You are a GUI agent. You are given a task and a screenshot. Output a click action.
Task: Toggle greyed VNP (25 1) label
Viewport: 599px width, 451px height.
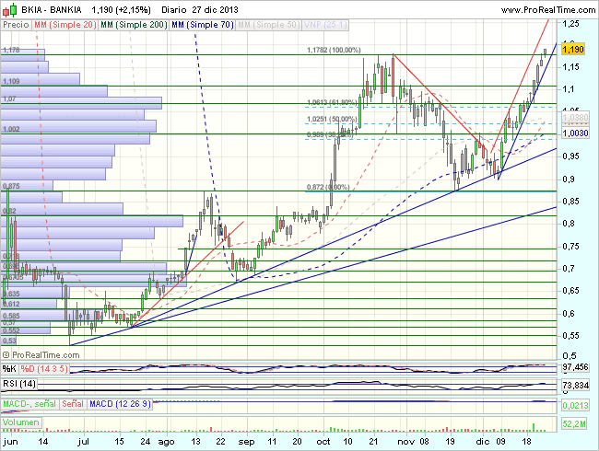pos(325,25)
